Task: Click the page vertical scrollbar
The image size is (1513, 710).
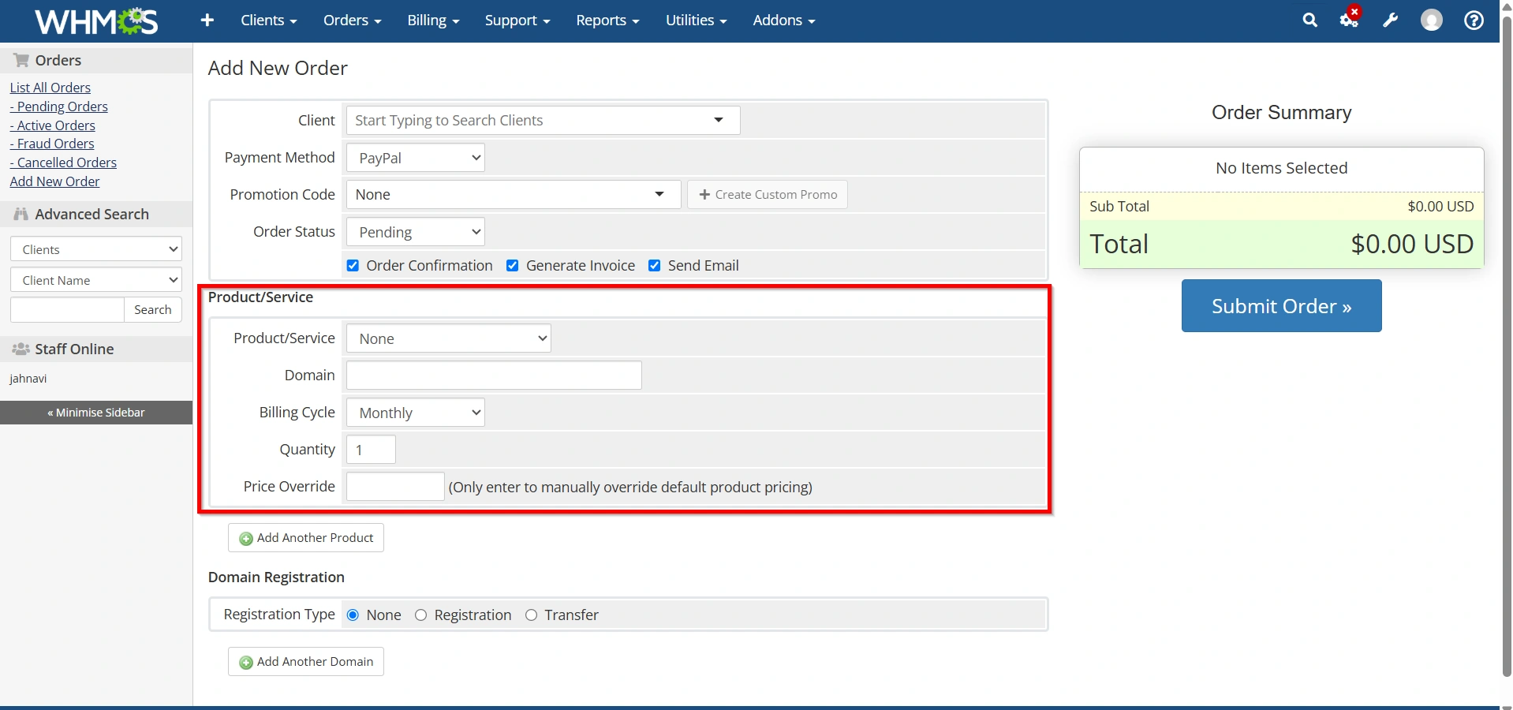Action: [1507, 347]
